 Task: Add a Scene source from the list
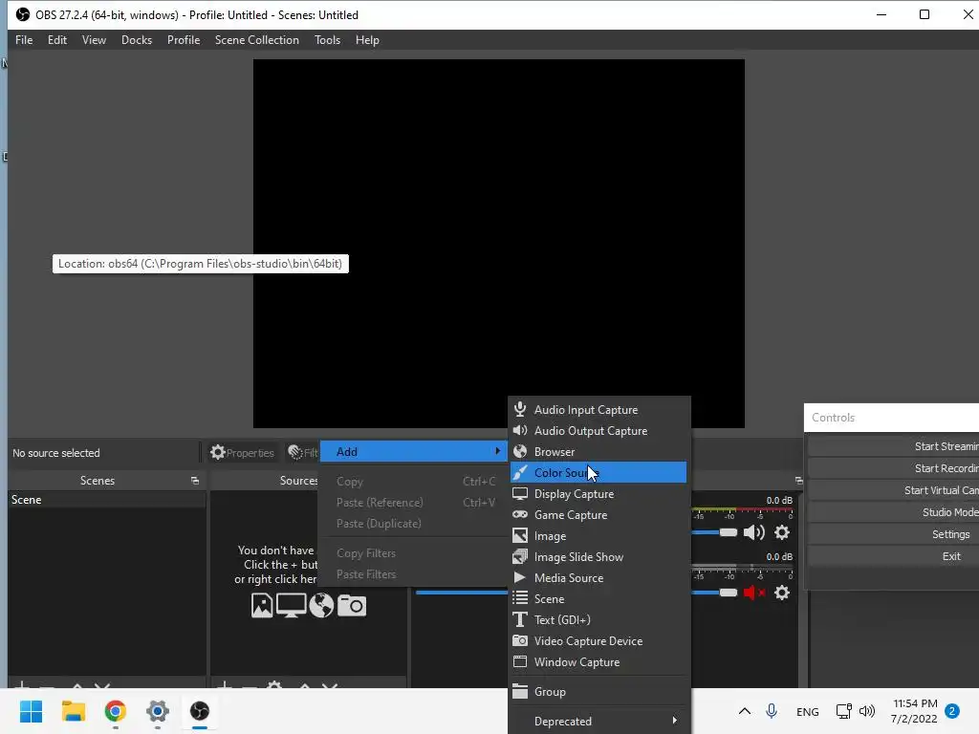click(x=598, y=599)
